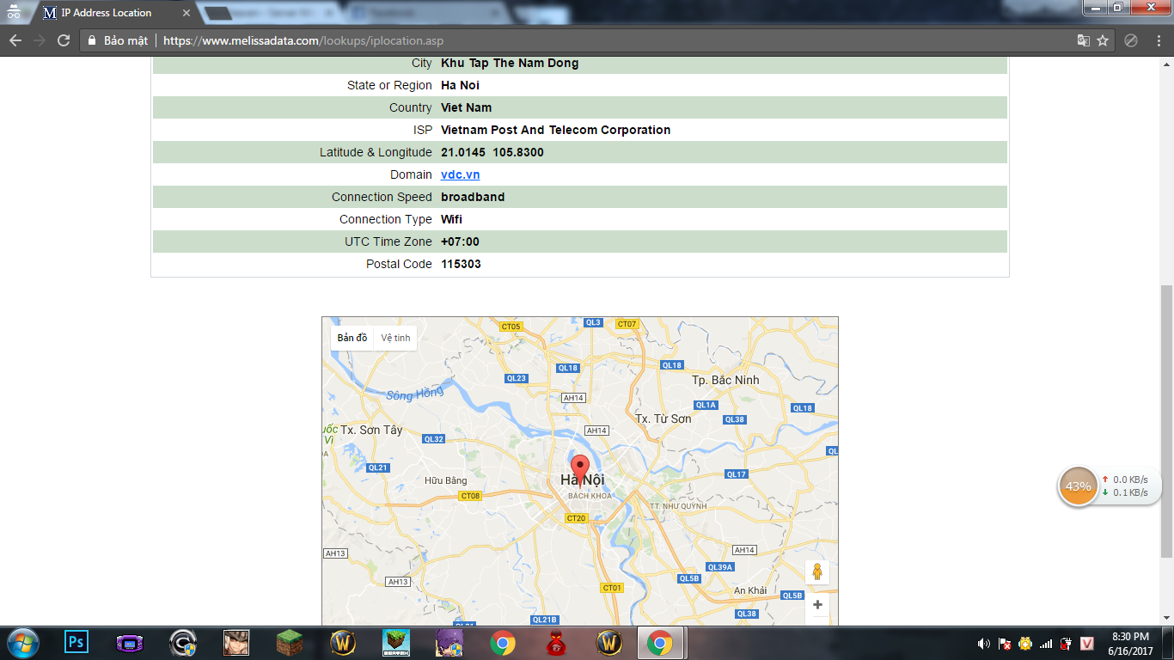Click the Sông Hồng river label

pos(415,394)
